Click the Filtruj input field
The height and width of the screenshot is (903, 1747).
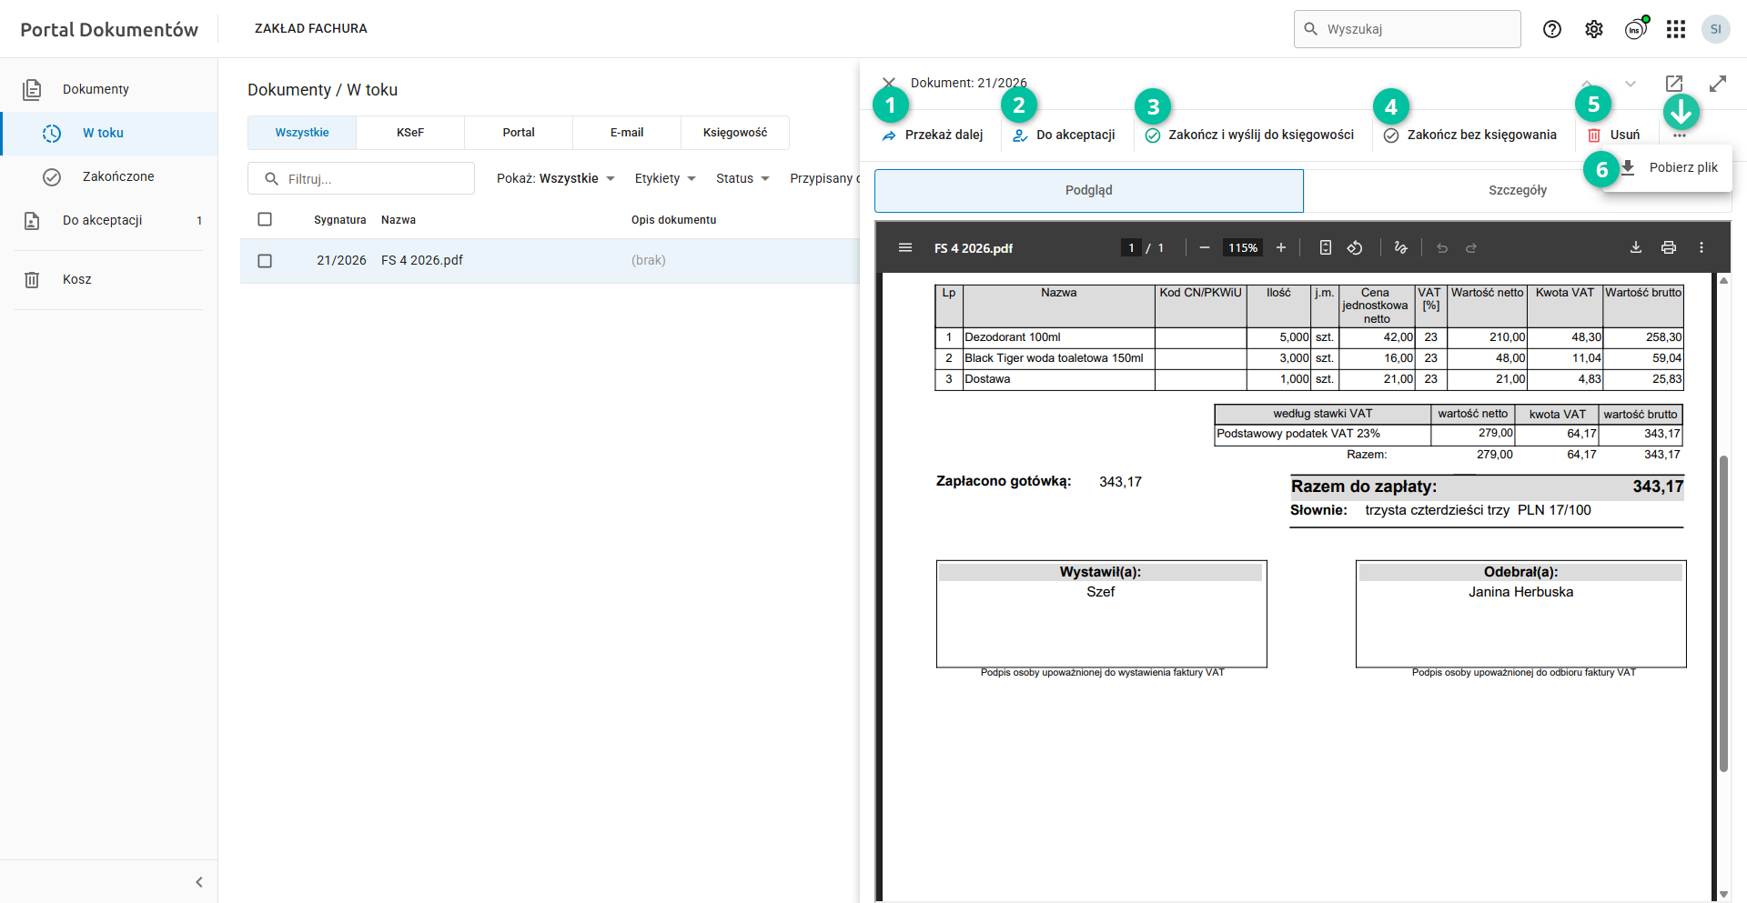click(373, 179)
